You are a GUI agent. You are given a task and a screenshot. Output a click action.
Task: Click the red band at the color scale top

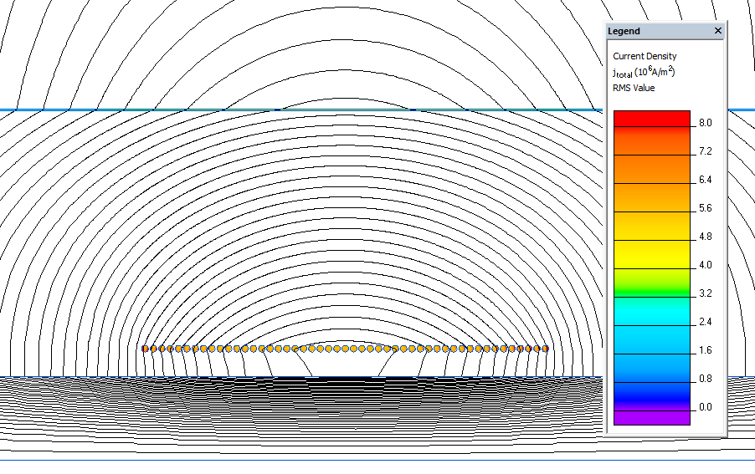(x=651, y=118)
